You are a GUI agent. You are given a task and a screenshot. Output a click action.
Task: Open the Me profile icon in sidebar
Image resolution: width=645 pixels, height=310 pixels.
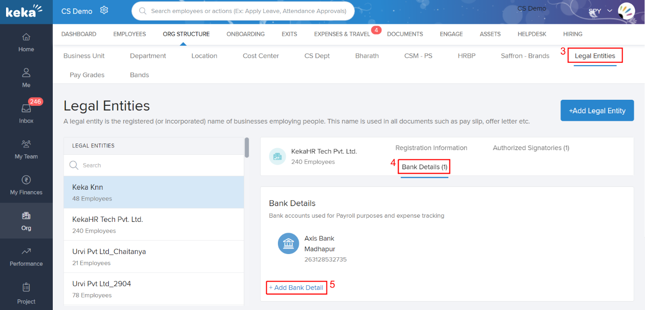click(26, 73)
